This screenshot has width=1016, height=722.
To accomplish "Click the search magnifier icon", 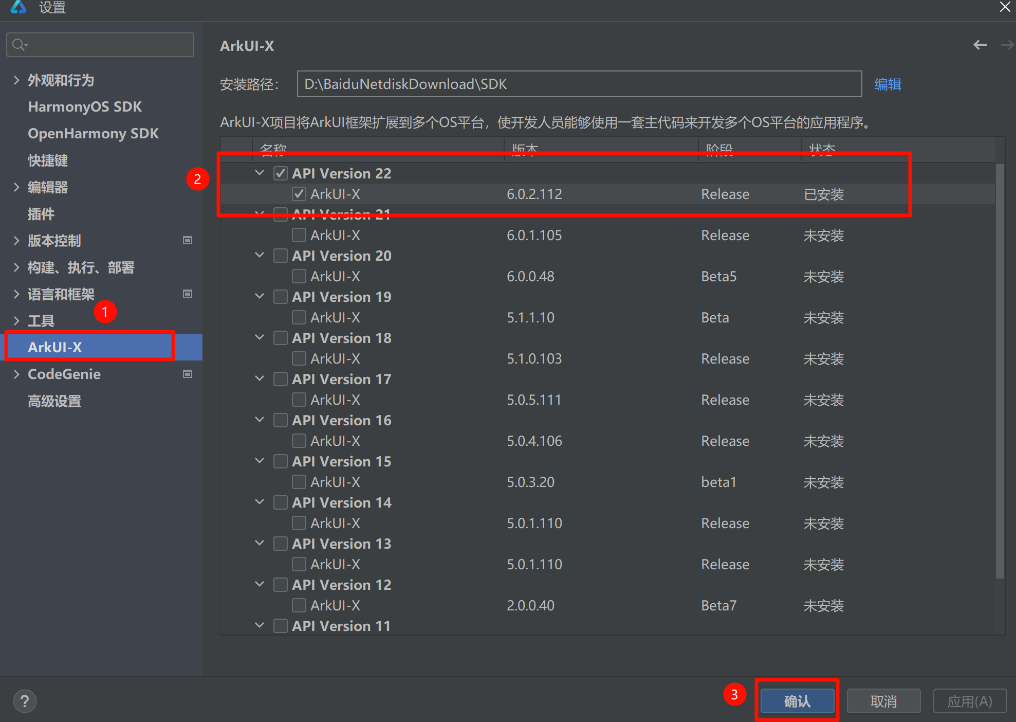I will [19, 45].
